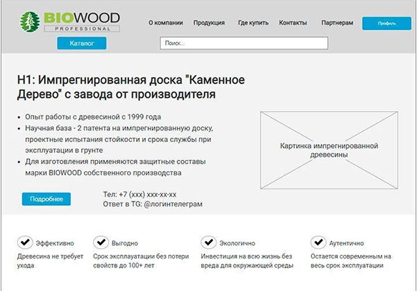Screen dimensions: 417x291
Task: Click the Картинка импрегнированной древесины placeholder image
Action: pos(329,150)
